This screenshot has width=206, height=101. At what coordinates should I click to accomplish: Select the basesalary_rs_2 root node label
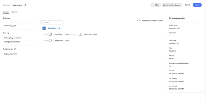tap(54, 28)
